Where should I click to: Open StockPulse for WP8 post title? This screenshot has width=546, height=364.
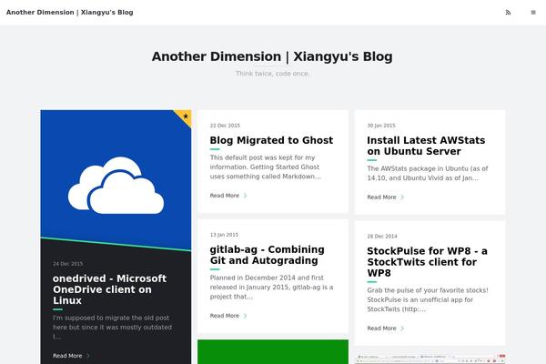click(x=428, y=262)
